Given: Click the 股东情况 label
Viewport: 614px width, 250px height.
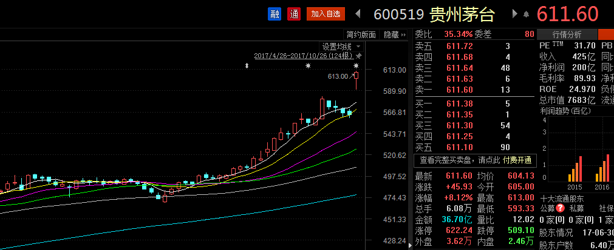Looking at the screenshot, I should (x=556, y=233).
